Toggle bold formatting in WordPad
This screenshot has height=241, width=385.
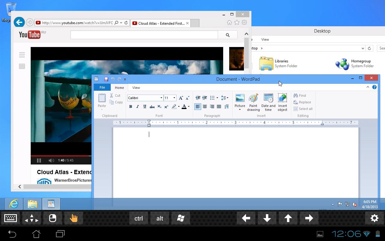(131, 107)
